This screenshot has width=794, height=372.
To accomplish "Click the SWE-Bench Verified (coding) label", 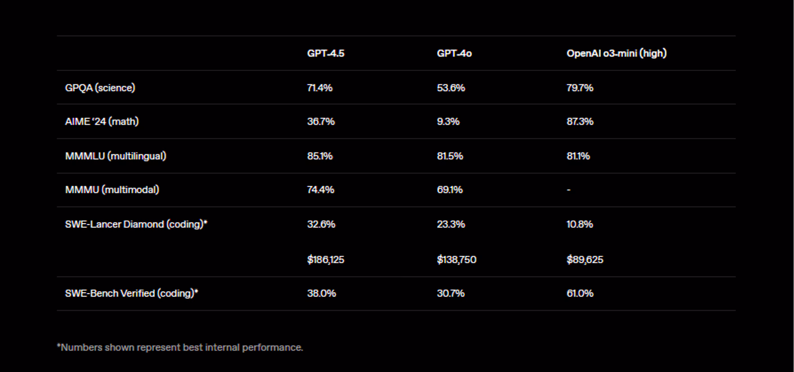I will pyautogui.click(x=131, y=293).
